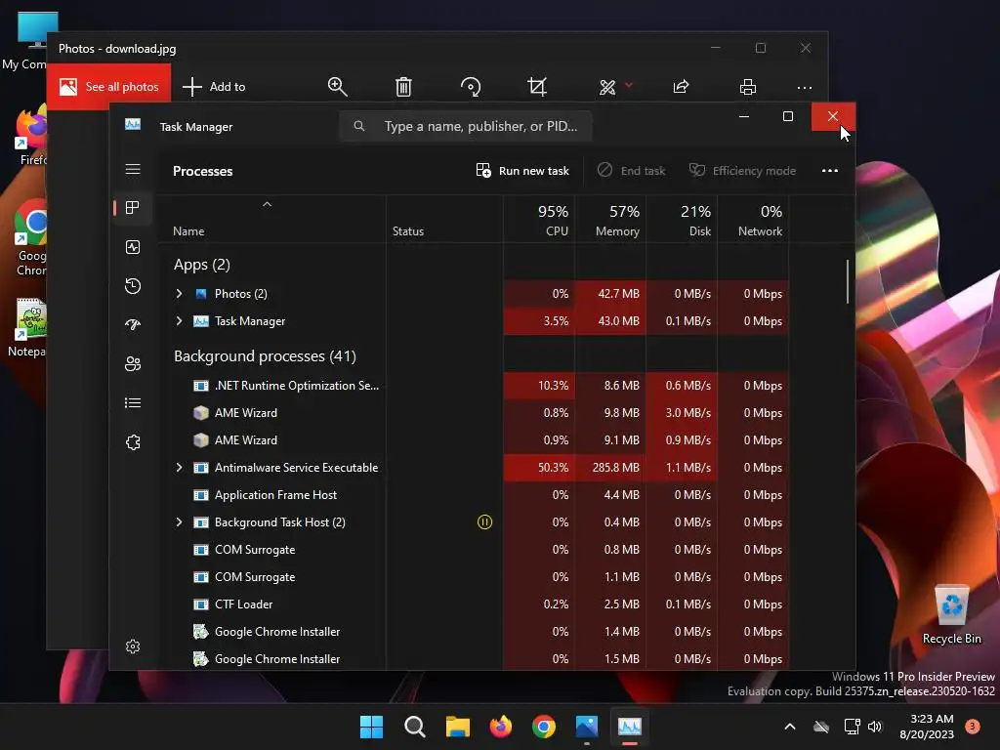Open the Performance page in Task Manager sidebar

point(133,247)
